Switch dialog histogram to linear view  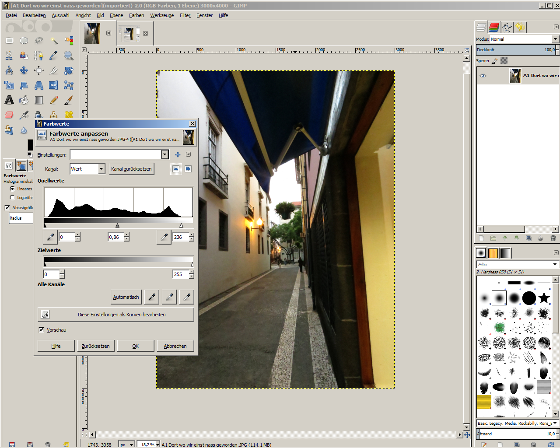176,169
